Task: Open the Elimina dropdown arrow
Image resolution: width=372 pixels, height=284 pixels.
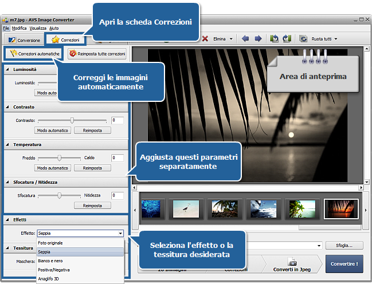Action: pyautogui.click(x=231, y=39)
